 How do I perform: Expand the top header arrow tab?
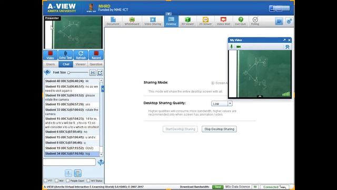[168, 14]
